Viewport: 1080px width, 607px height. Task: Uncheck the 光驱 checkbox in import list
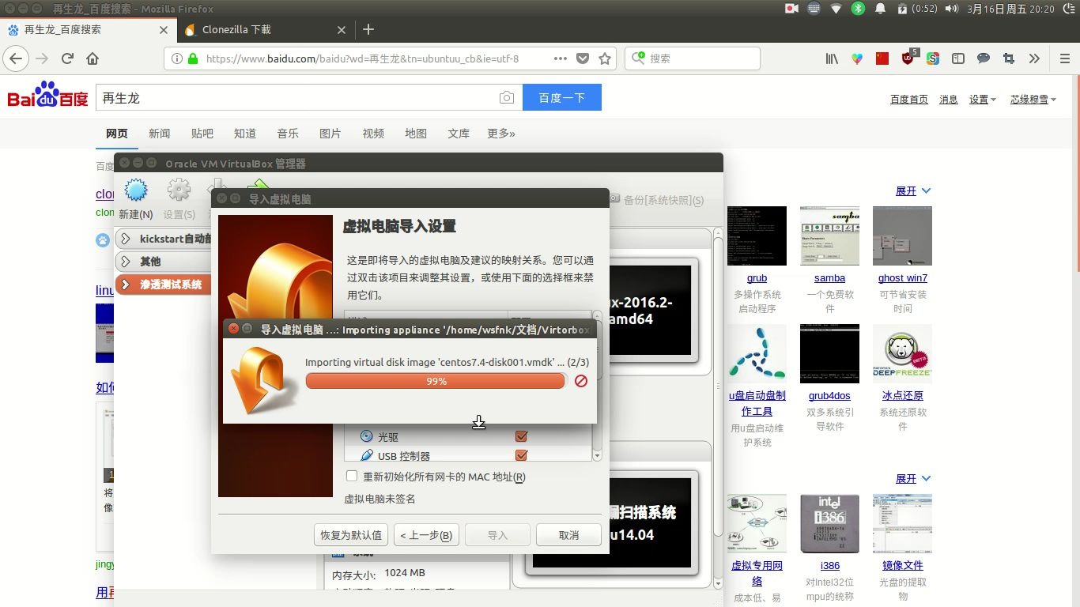tap(521, 436)
